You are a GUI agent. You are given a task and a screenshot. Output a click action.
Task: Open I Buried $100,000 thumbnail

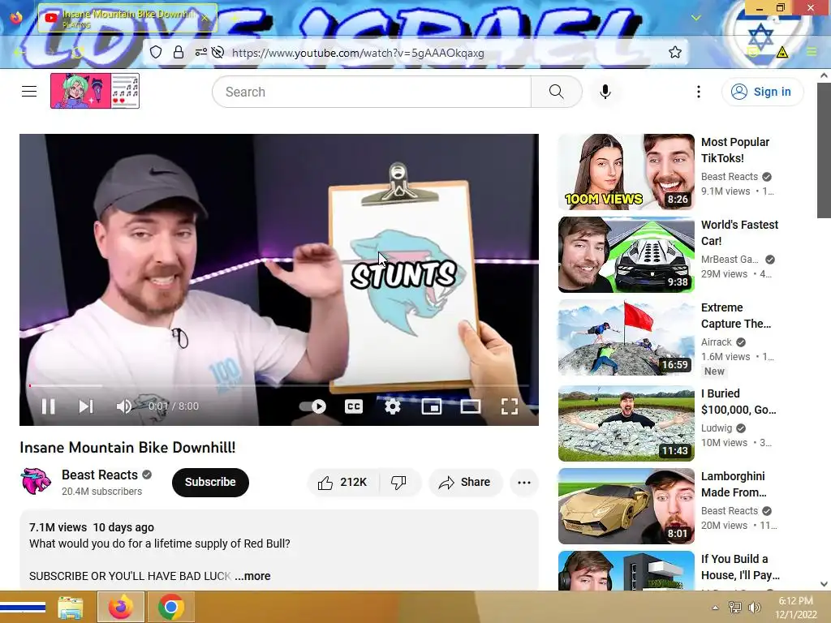[x=626, y=423]
